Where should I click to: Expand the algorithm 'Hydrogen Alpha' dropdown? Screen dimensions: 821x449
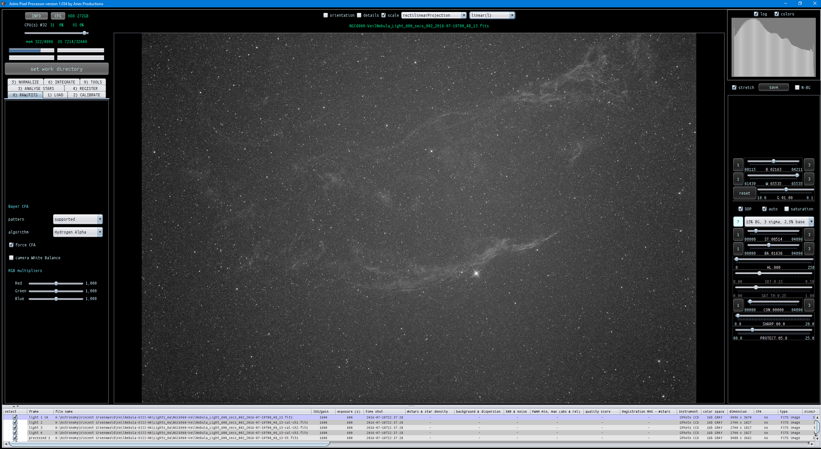[78, 232]
